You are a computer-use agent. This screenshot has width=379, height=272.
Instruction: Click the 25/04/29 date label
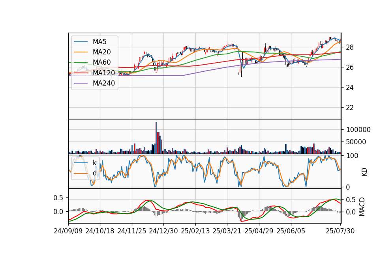pyautogui.click(x=259, y=231)
